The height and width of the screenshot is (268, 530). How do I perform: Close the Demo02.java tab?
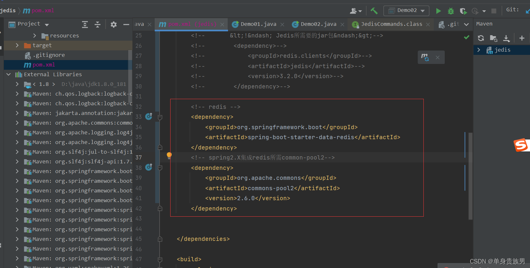point(342,25)
